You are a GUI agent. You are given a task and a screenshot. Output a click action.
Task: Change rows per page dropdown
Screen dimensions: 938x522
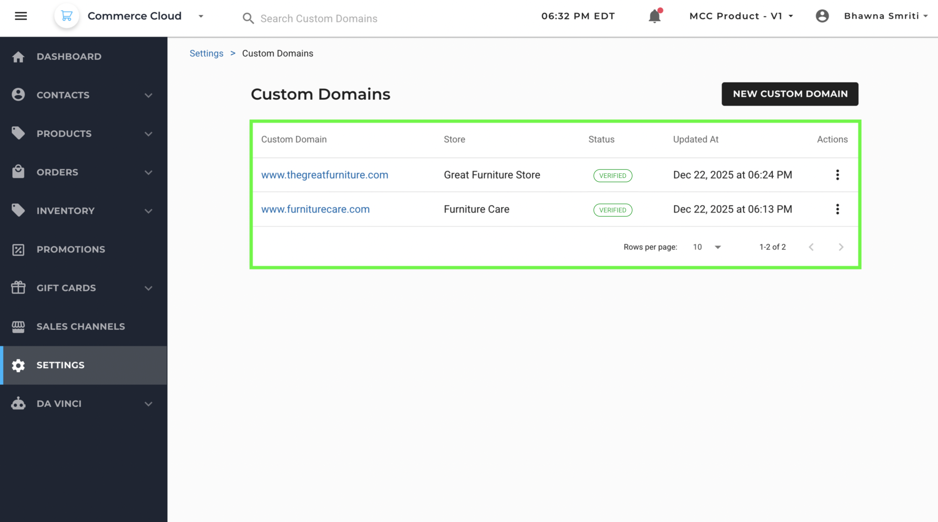click(706, 247)
